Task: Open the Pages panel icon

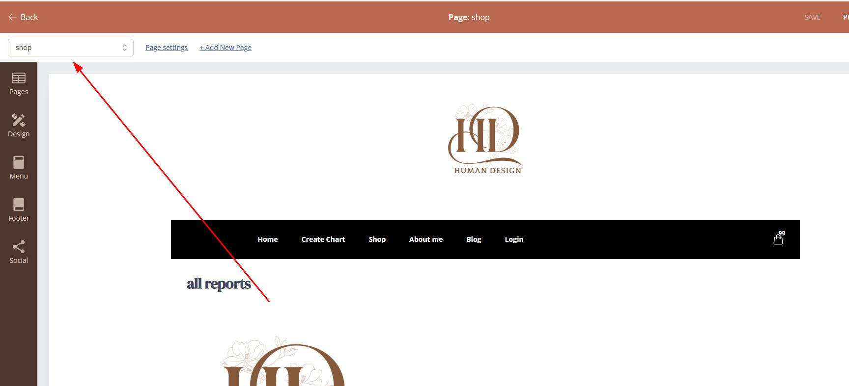Action: tap(19, 78)
